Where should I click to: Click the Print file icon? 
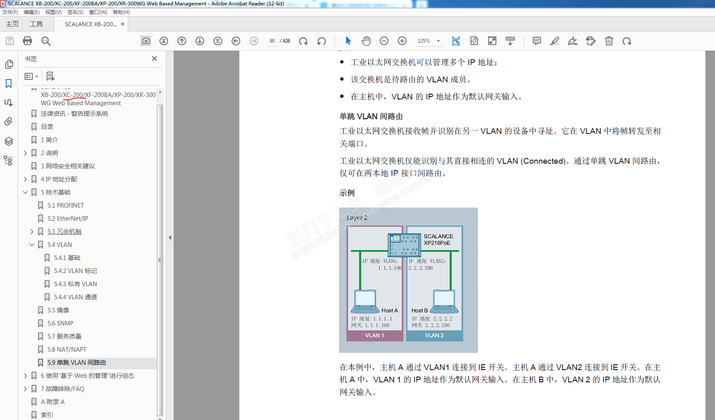pos(27,41)
